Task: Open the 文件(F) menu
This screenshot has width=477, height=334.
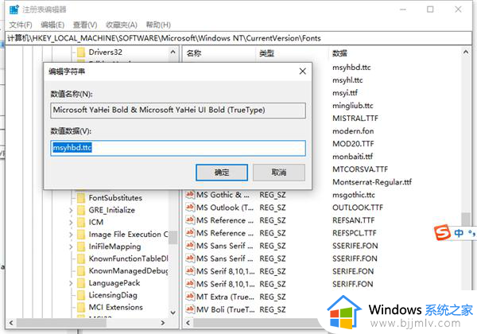Action: [21, 25]
